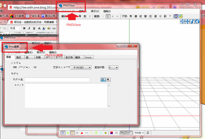Image resolution: width=205 pixels, height=139 pixels.
Task: Toggle the MMD display mode button
Action: (x=122, y=133)
